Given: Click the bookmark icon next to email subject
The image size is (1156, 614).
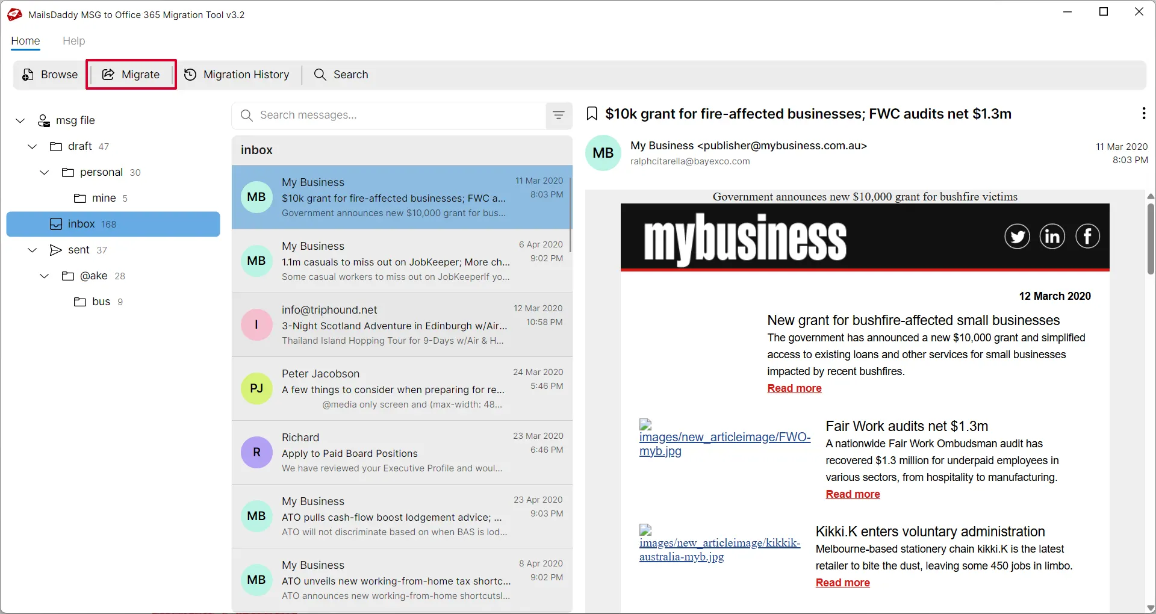Looking at the screenshot, I should click(x=592, y=113).
